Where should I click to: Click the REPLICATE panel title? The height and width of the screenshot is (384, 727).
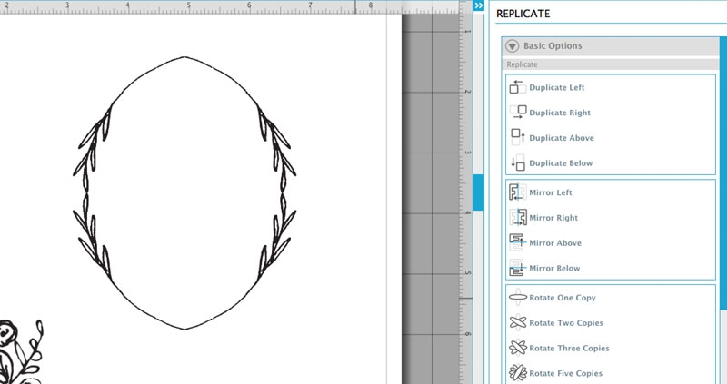click(x=523, y=14)
